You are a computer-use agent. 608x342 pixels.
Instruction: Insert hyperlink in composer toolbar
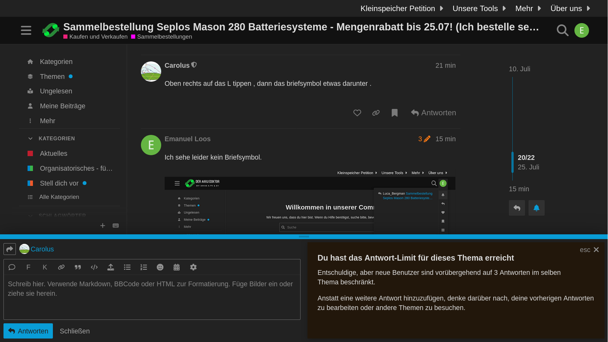click(61, 267)
